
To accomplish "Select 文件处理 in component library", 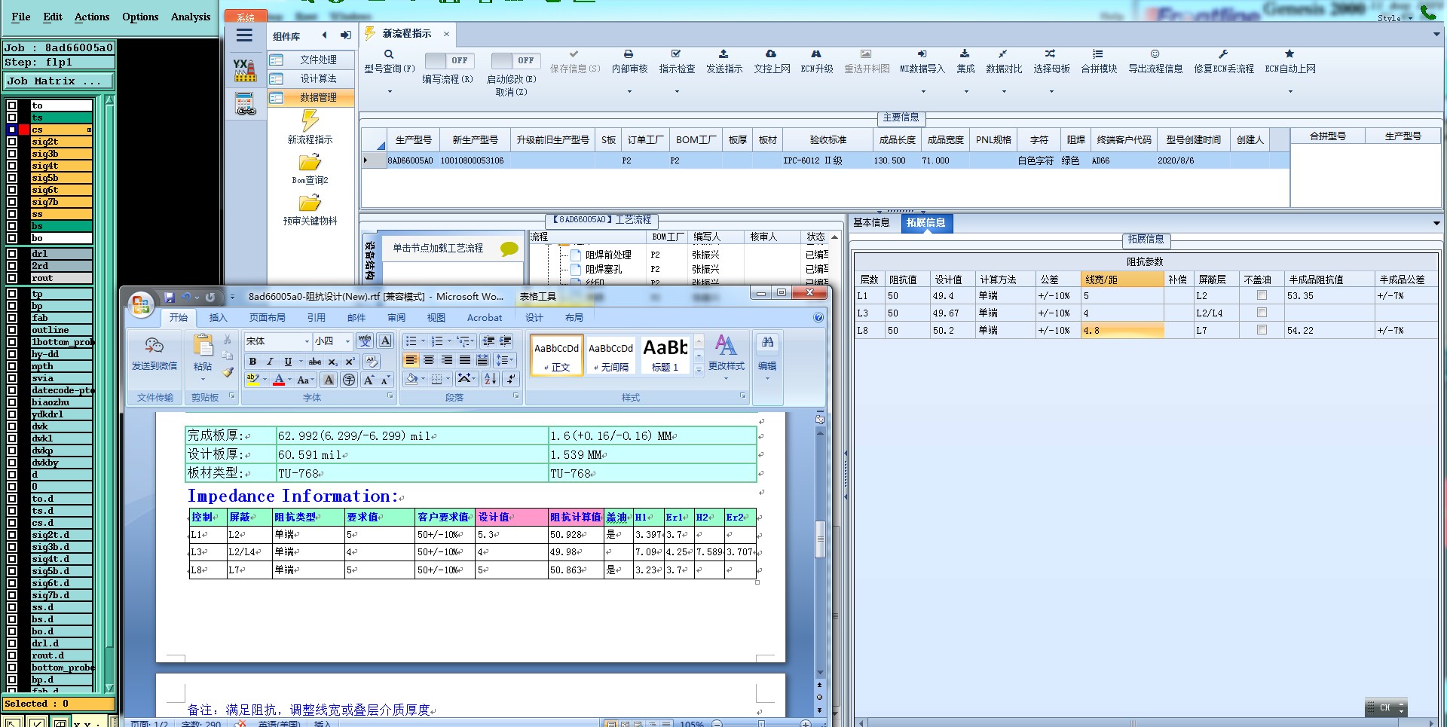I will click(x=311, y=60).
